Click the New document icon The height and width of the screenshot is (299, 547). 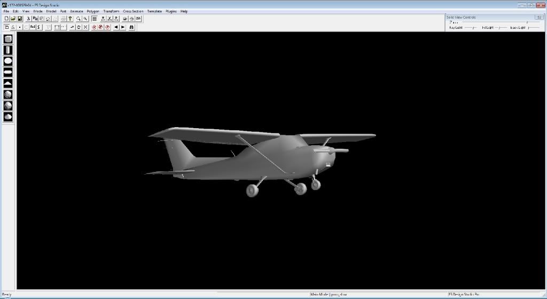pos(6,19)
